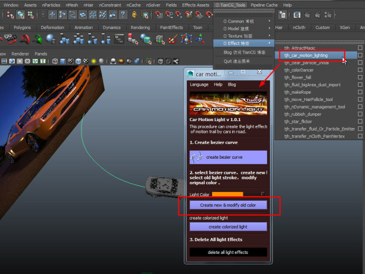Enable snap to grids magnet
This screenshot has width=365, height=274.
[159, 15]
